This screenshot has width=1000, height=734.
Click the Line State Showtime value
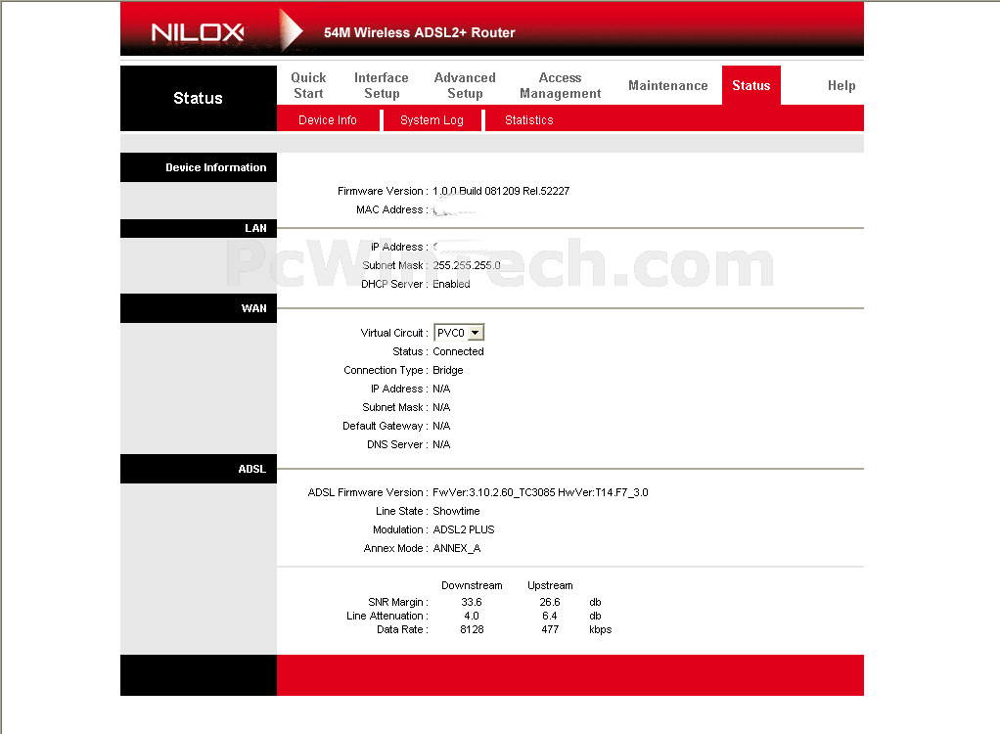[456, 511]
